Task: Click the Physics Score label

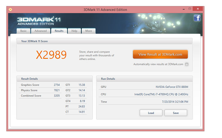Action: [x=29, y=90]
